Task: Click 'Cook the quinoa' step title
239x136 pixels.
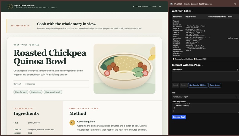Action: [x=86, y=121]
